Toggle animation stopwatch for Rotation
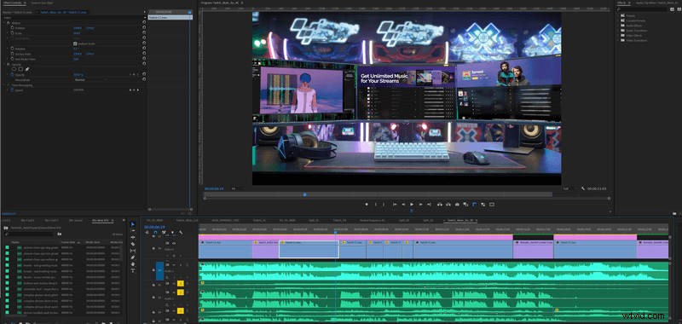The height and width of the screenshot is (324, 682). click(12, 49)
